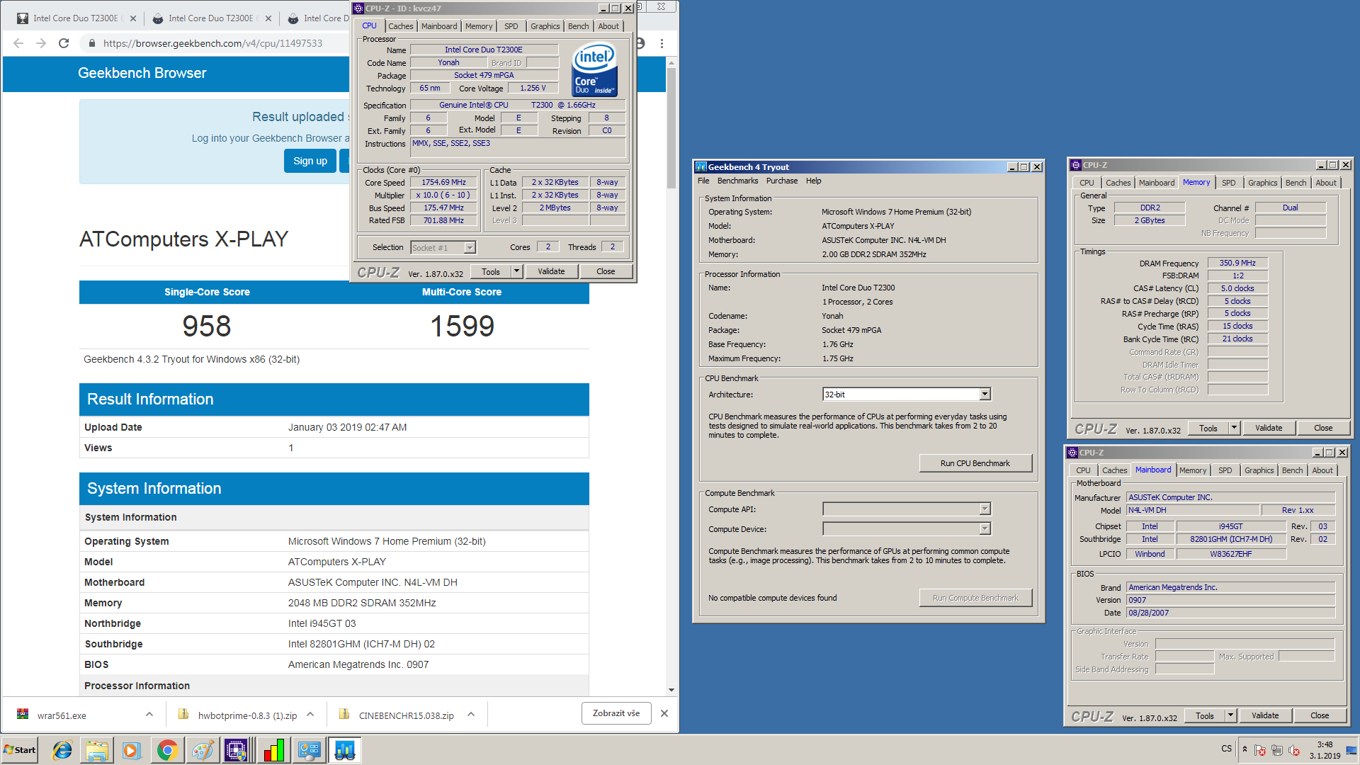Click the hwbotprime zip file icon

coord(183,715)
